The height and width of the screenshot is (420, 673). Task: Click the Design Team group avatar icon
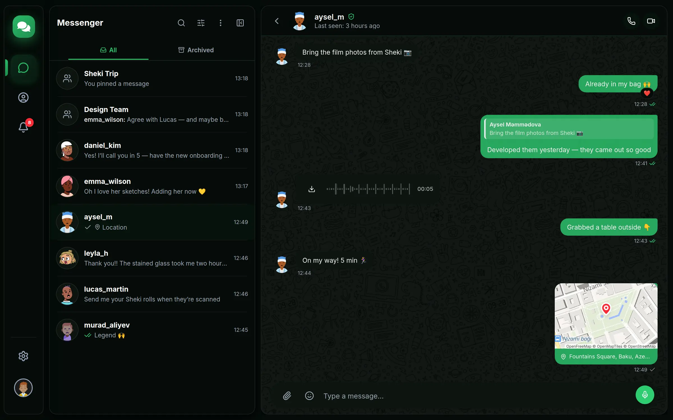click(67, 114)
